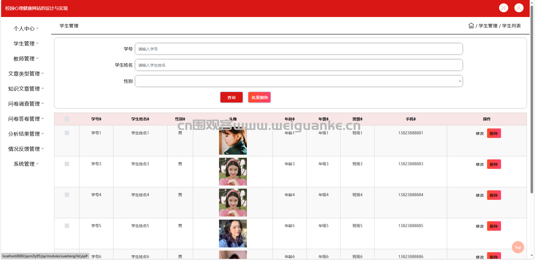Check the row checkbox for 学号1
This screenshot has height=260, width=535.
click(67, 133)
